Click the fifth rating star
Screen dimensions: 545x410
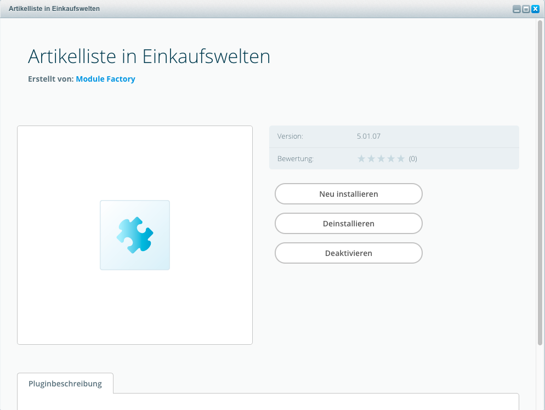[401, 159]
